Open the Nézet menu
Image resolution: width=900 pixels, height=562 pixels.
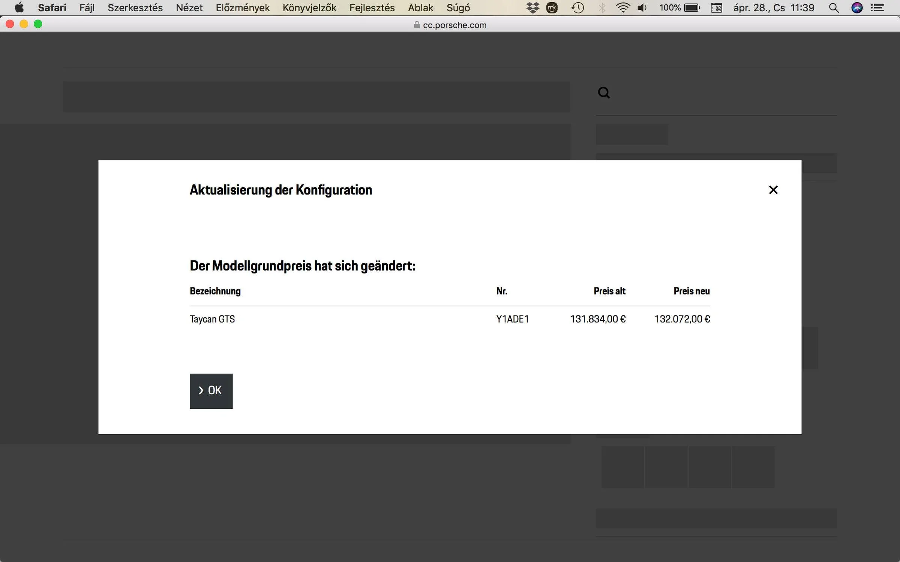(x=189, y=8)
